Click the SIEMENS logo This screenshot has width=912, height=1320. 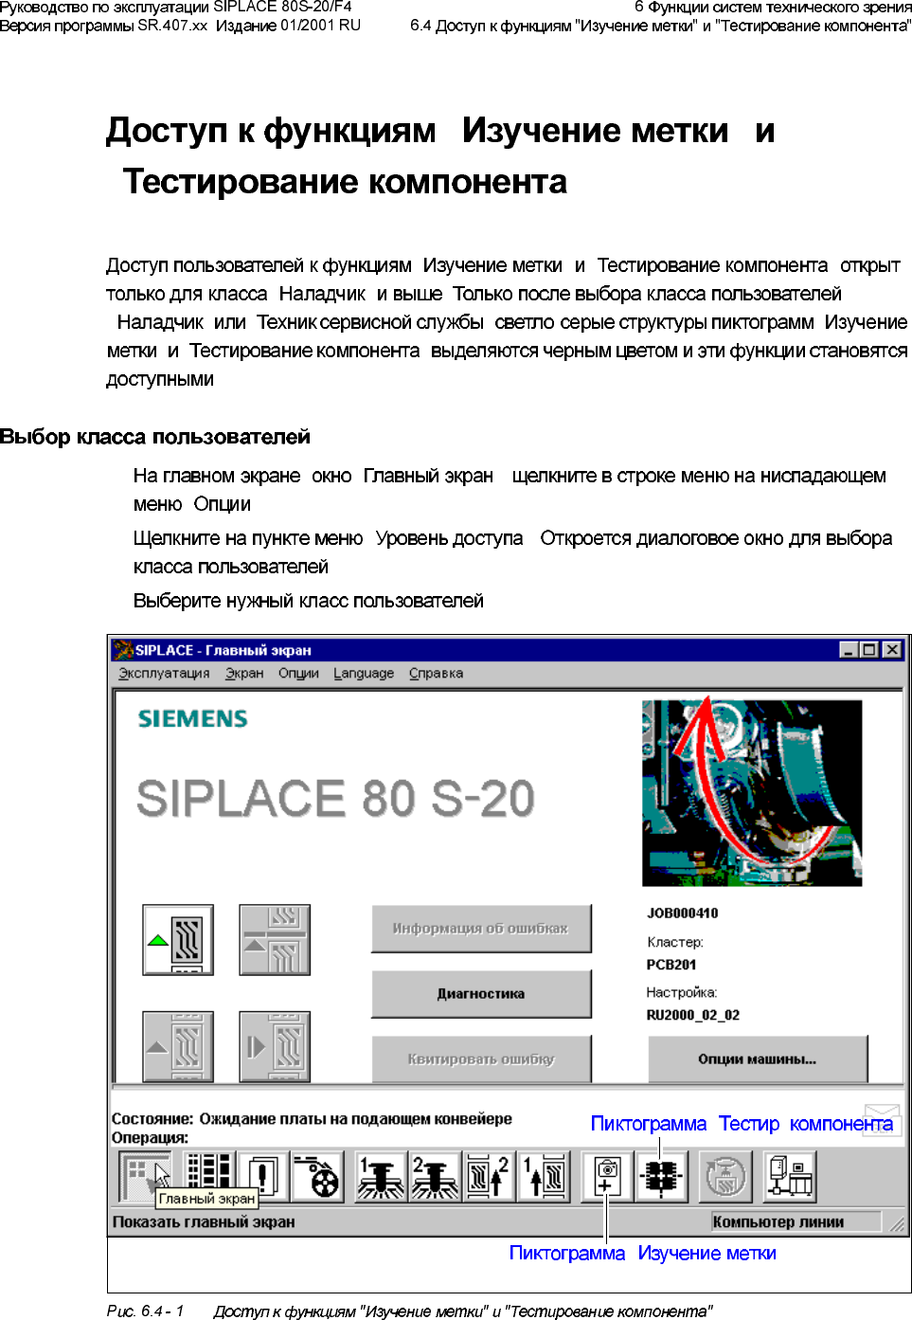pyautogui.click(x=193, y=719)
